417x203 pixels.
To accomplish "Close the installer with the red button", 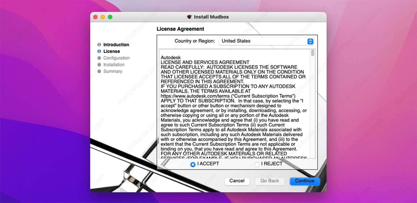I will [95, 17].
